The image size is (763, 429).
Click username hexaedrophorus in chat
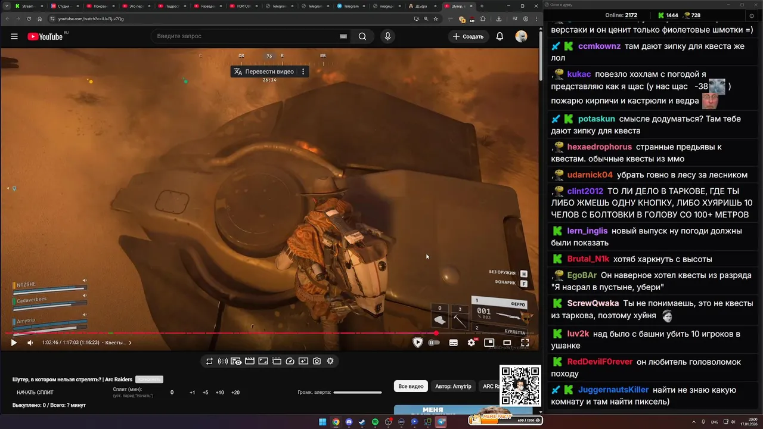coord(599,147)
